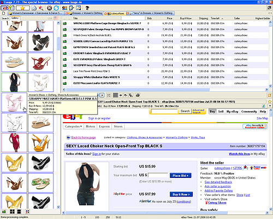The height and width of the screenshot is (219, 273).
Task: Refresh using the blue arrows icon
Action: pyautogui.click(x=56, y=8)
